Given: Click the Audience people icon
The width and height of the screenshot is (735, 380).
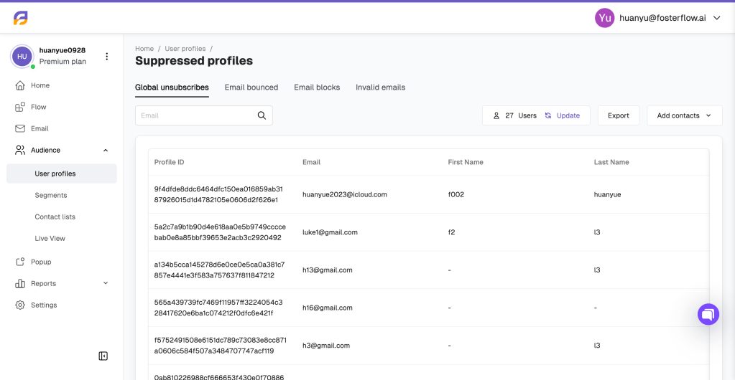Looking at the screenshot, I should point(19,151).
